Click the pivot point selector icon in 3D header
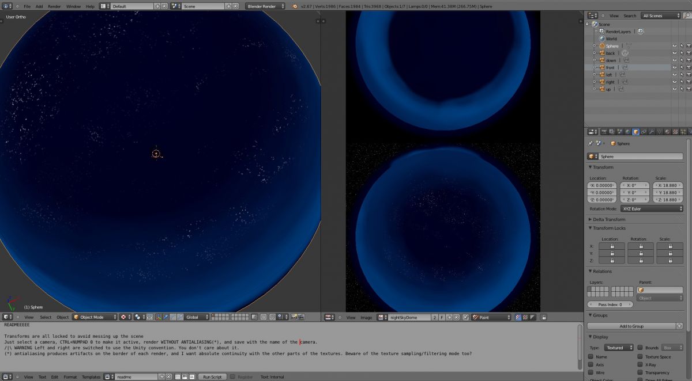The width and height of the screenshot is (692, 381). [x=138, y=317]
